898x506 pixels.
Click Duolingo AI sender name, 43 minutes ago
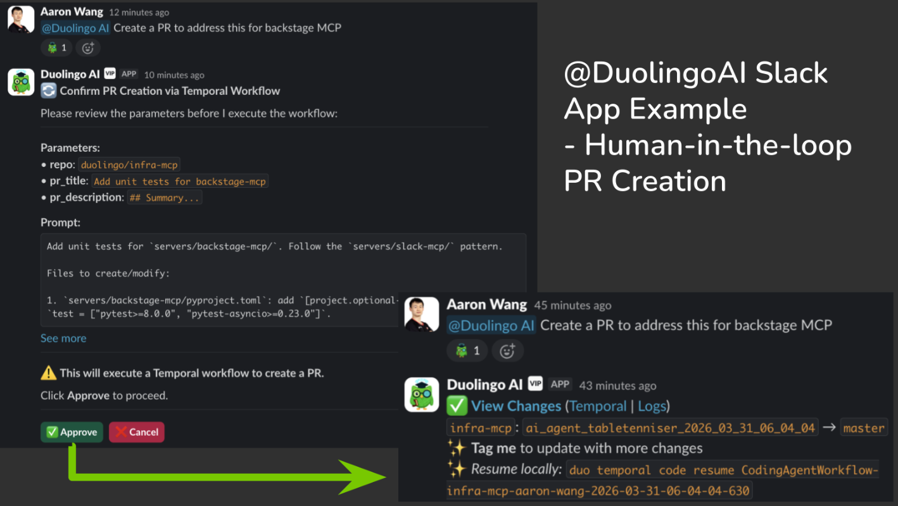(485, 385)
